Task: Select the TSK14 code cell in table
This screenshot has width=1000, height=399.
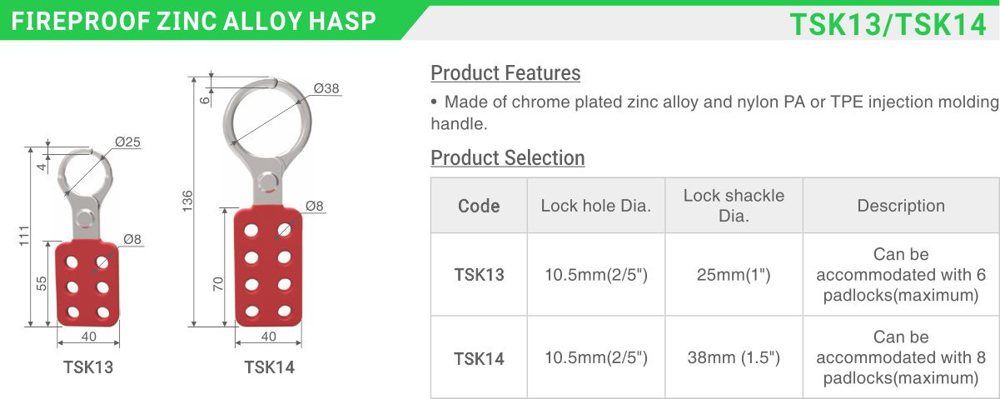Action: [479, 358]
